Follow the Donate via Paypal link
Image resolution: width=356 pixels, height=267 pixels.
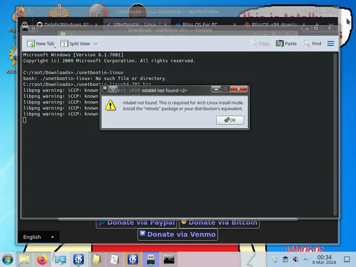136,222
